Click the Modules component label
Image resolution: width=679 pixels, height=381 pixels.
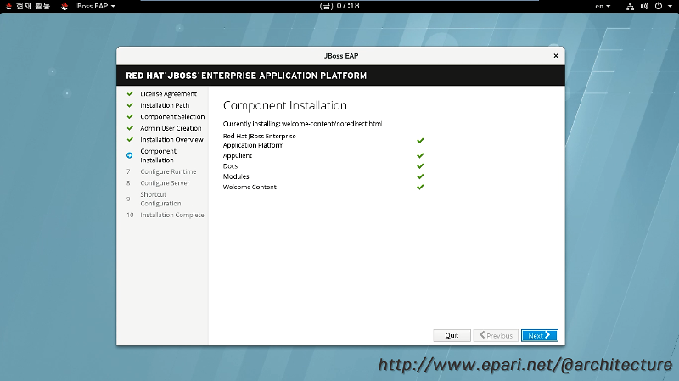pyautogui.click(x=236, y=176)
